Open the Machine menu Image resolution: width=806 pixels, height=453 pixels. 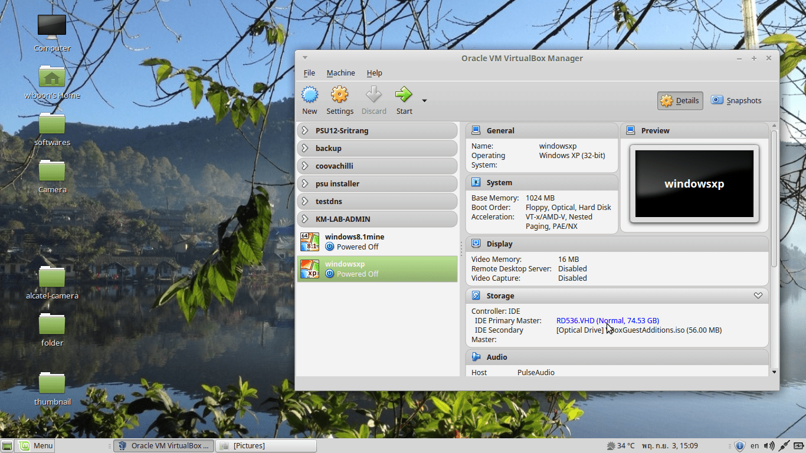(x=341, y=73)
